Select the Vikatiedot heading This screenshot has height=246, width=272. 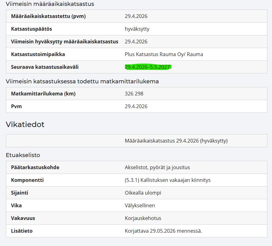(x=25, y=124)
